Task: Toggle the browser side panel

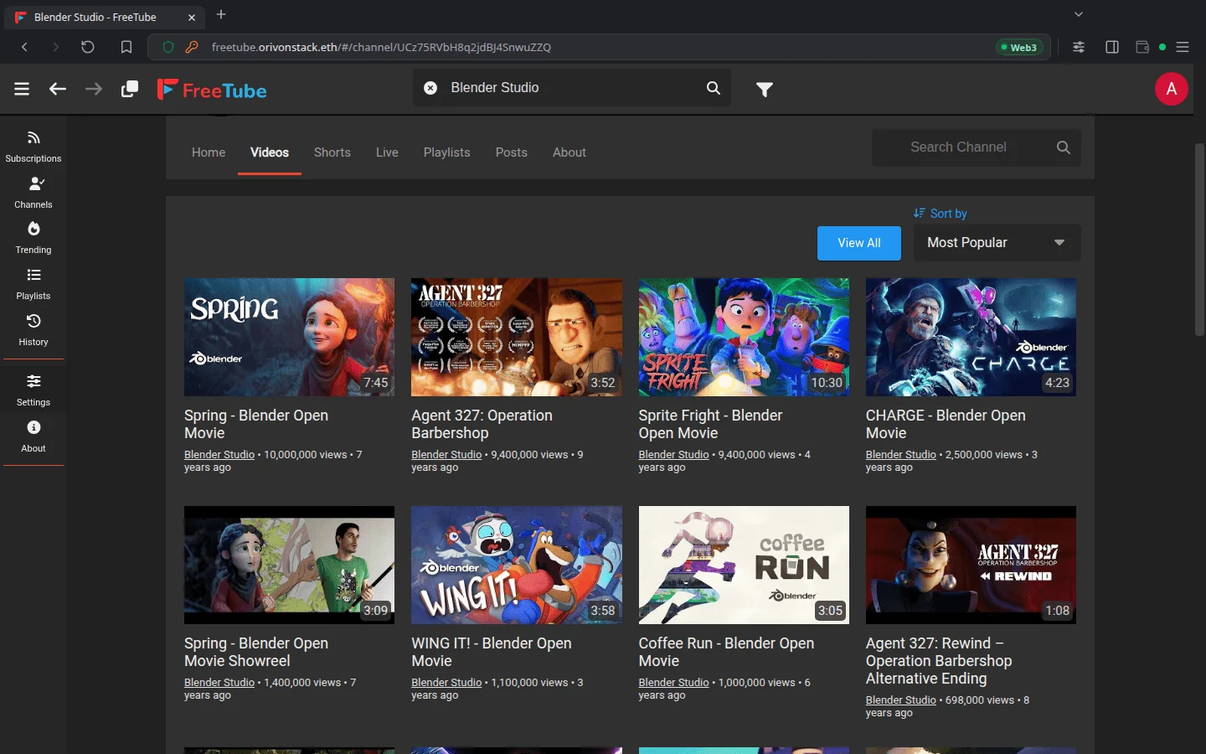Action: click(1112, 47)
